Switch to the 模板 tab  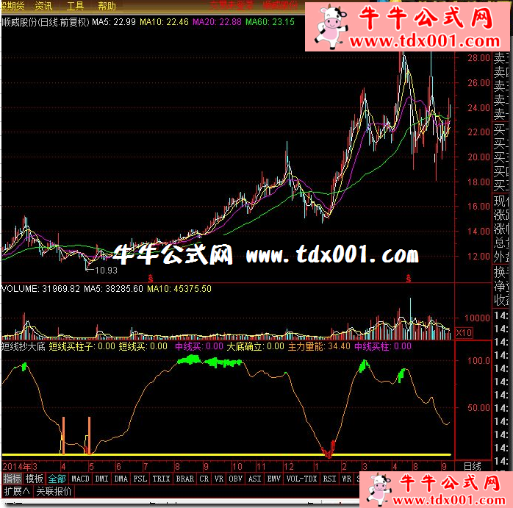tap(35, 479)
